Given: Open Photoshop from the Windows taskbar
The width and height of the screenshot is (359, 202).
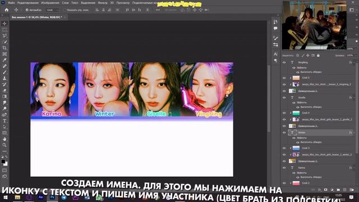Looking at the screenshot, I should (52, 198).
